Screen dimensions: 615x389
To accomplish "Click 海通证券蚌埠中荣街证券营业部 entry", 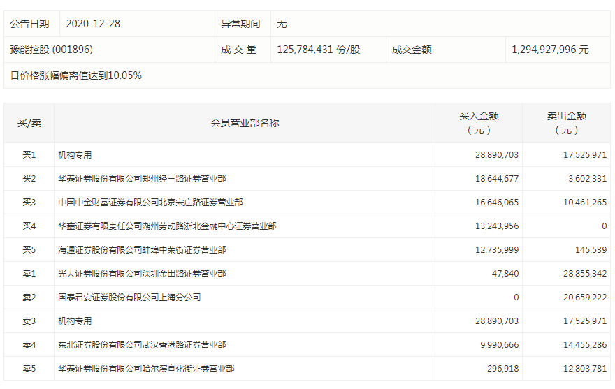I will click(142, 250).
